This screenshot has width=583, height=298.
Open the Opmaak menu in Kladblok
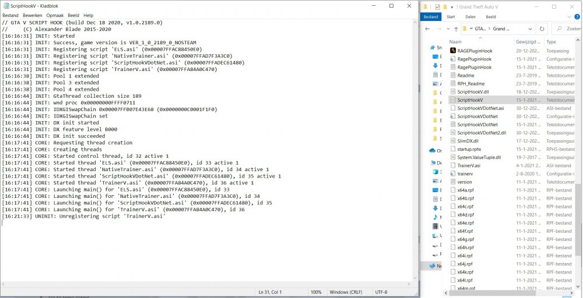click(55, 16)
